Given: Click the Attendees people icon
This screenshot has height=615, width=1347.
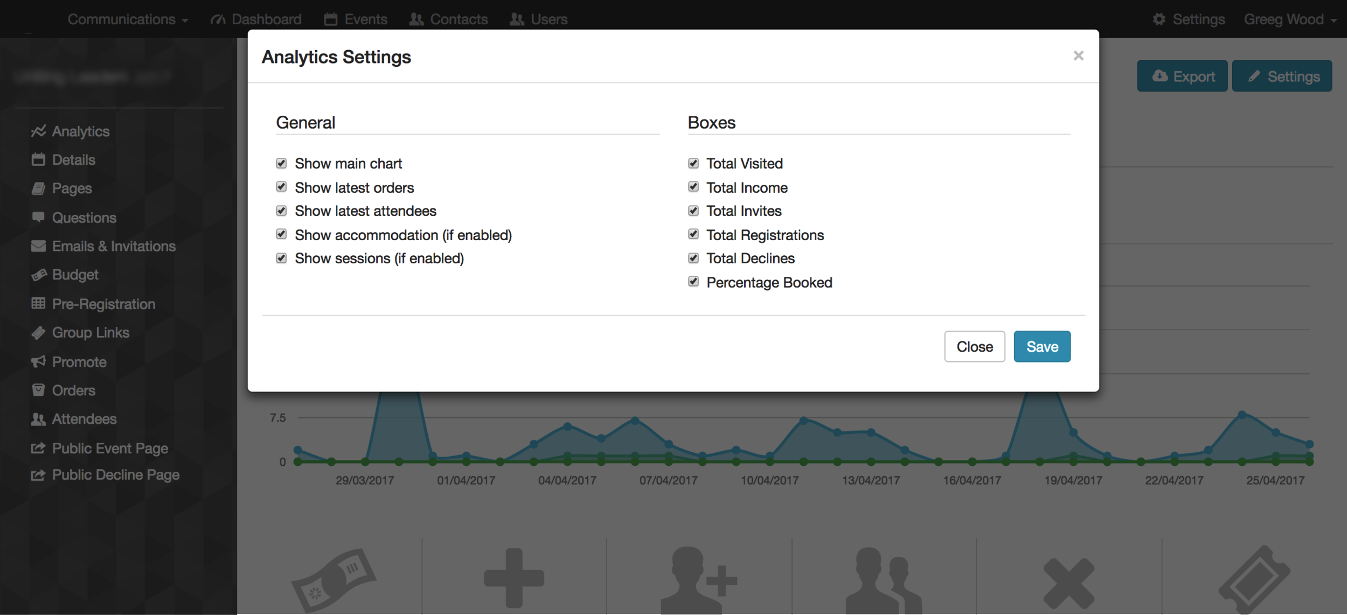Looking at the screenshot, I should (38, 419).
